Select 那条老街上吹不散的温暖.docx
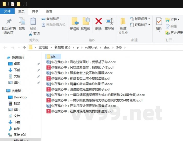The height and width of the screenshot is (141, 183). (79, 73)
